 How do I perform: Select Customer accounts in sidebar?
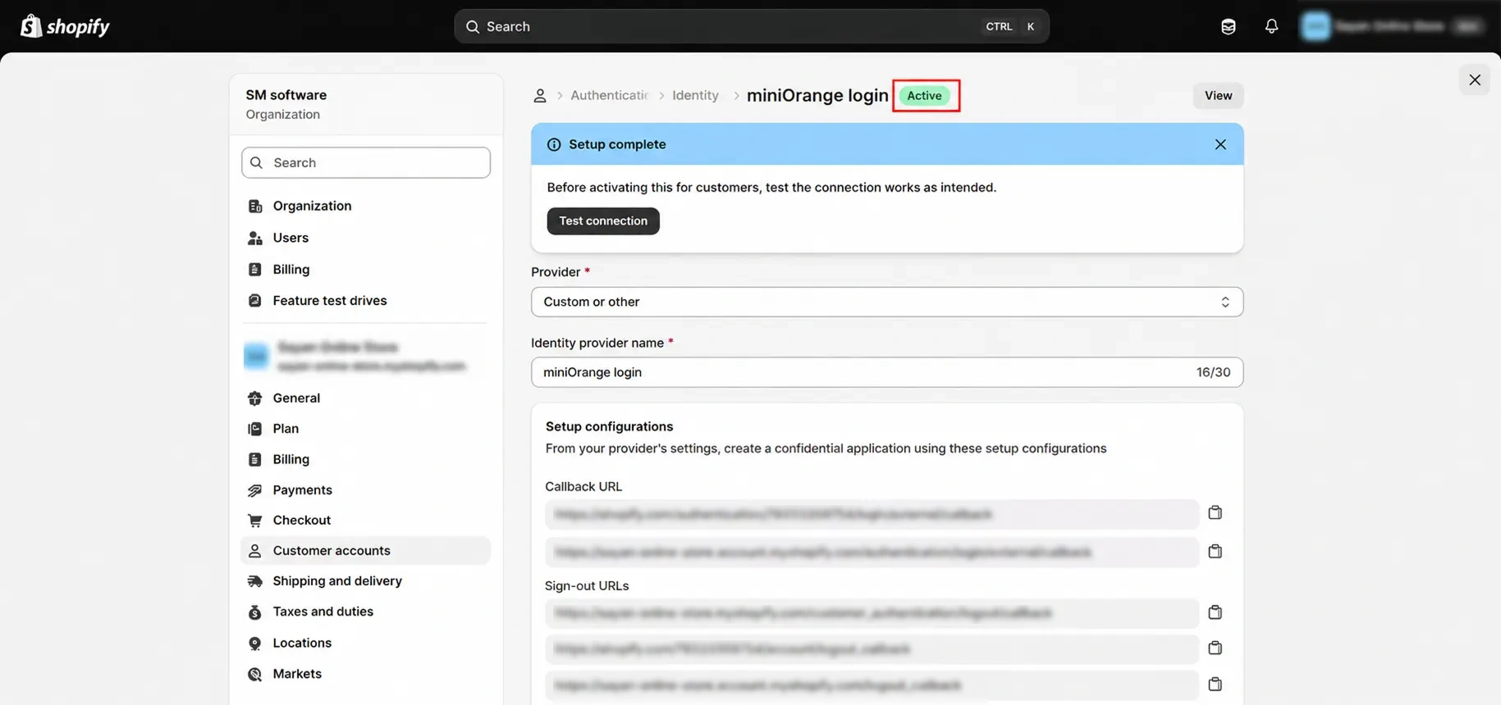[366, 551]
